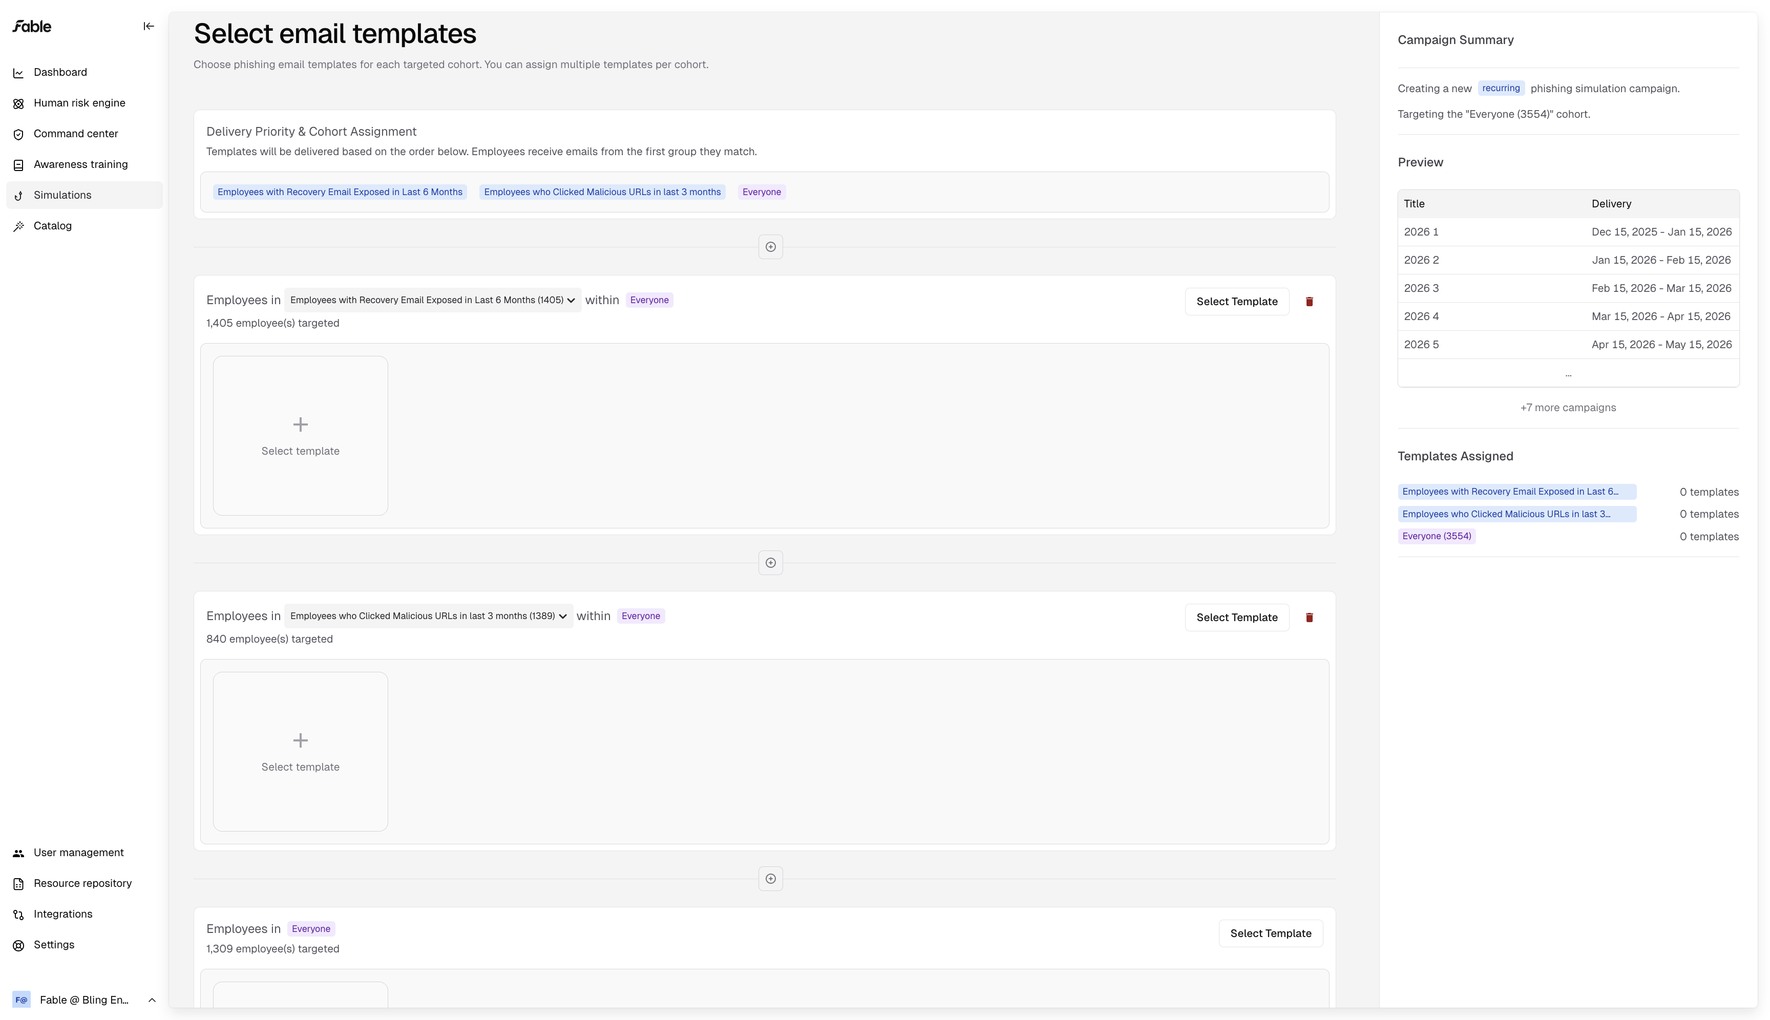1770x1020 pixels.
Task: Click Select Template for Clicked Malicious URLs group
Action: (1237, 618)
